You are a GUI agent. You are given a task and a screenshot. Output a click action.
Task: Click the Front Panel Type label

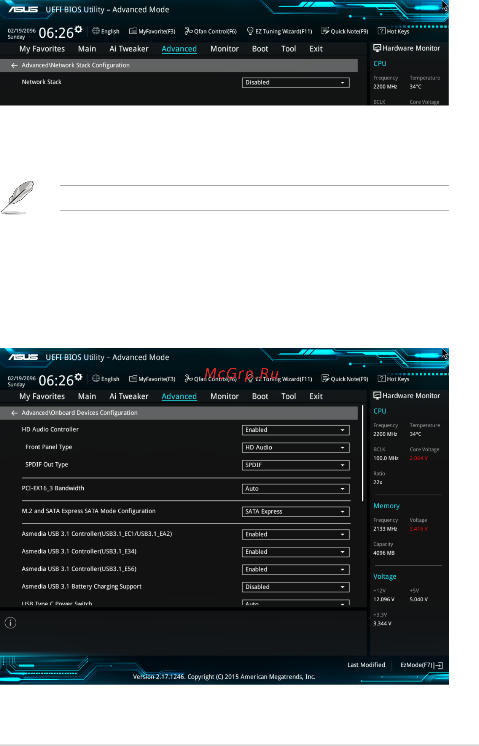point(49,447)
